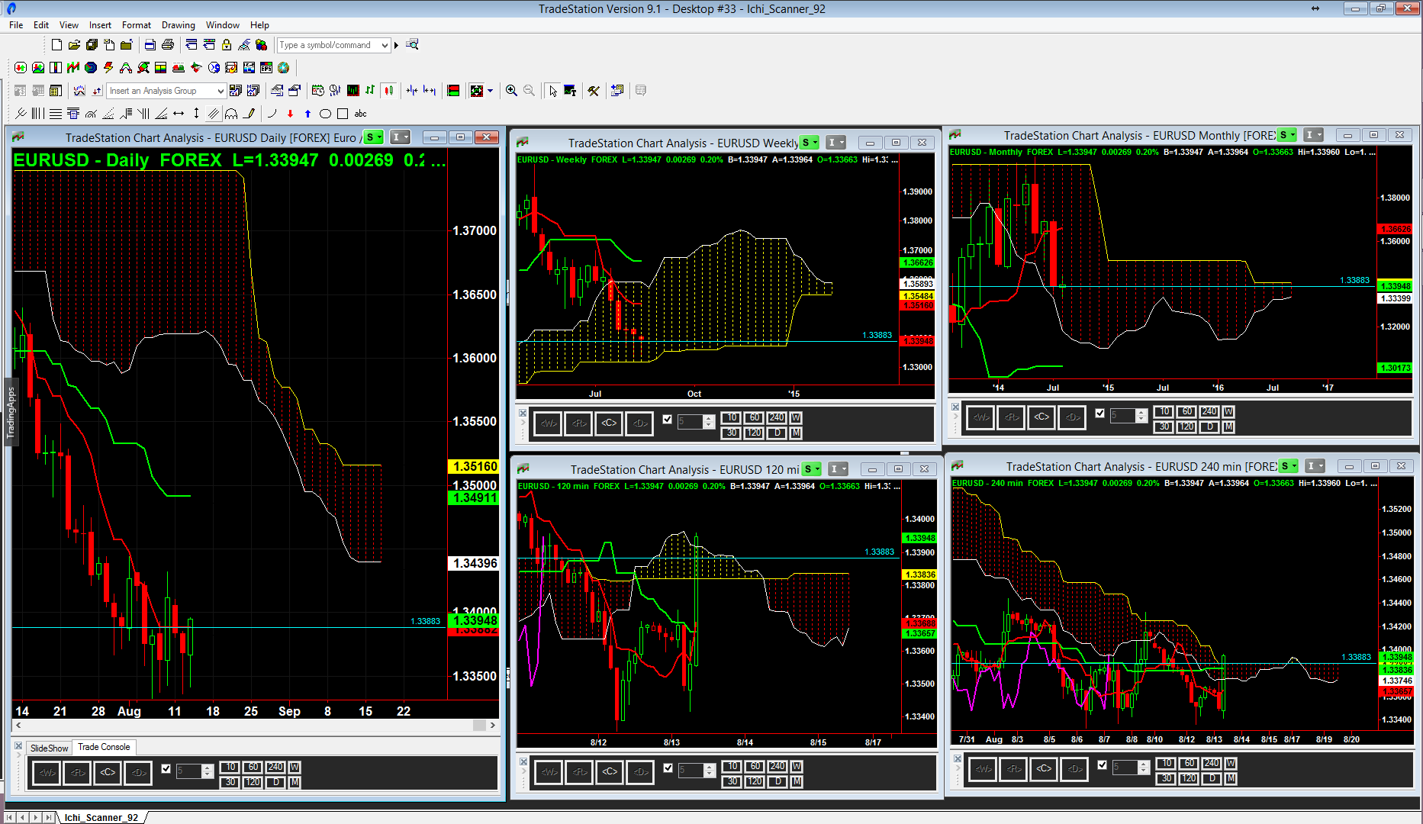Click the zoom in magnifier icon
Image resolution: width=1423 pixels, height=824 pixels.
(x=511, y=91)
